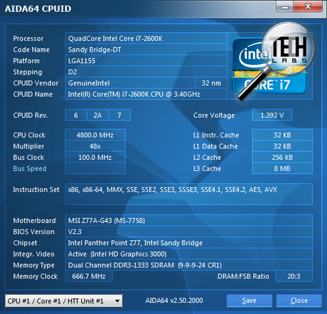Viewport: 327px width, 314px height.
Task: Click the Instruction Set label
Action: point(36,190)
